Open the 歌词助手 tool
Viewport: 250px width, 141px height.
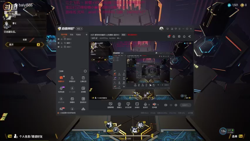pos(83,100)
